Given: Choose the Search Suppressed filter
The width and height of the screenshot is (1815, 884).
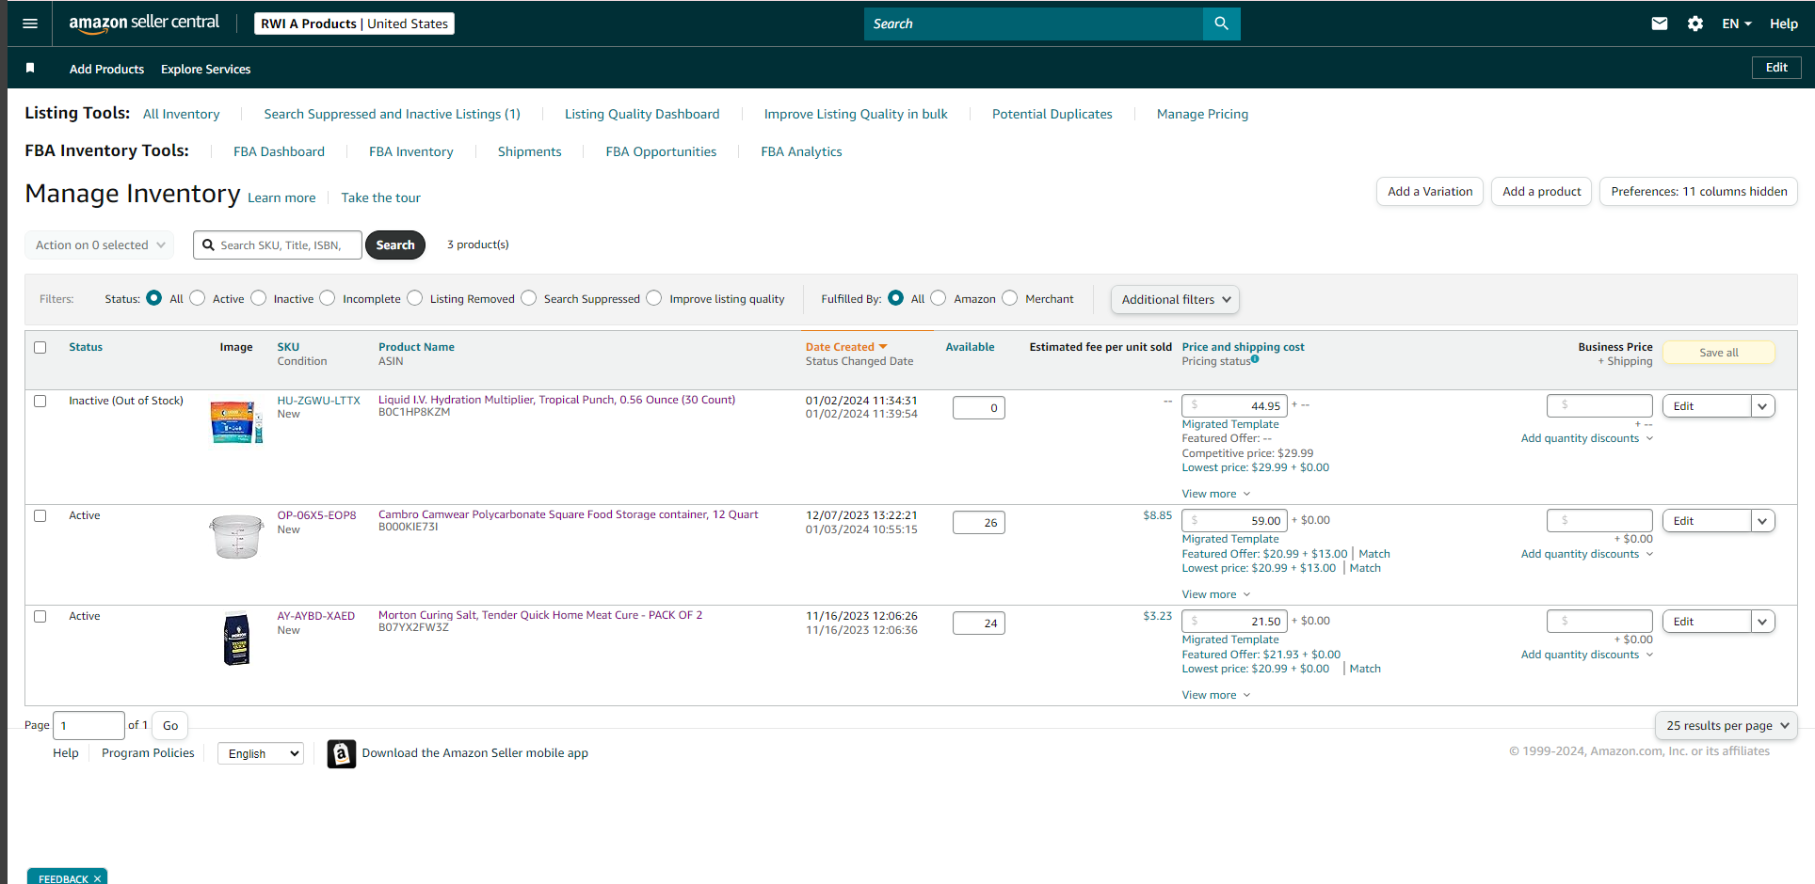Looking at the screenshot, I should [528, 298].
